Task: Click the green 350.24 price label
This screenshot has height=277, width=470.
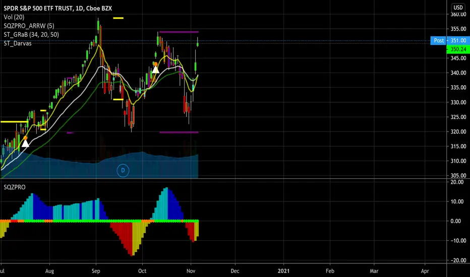Action: pos(458,49)
